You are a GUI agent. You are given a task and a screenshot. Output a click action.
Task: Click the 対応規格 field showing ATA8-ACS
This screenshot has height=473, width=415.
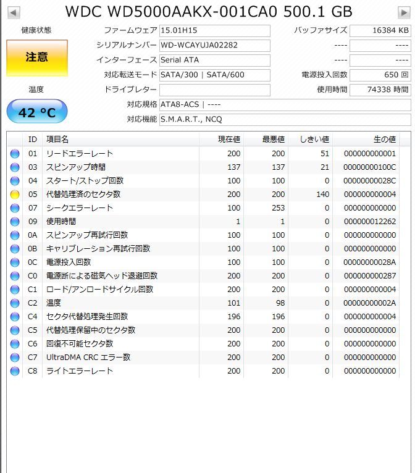(x=285, y=104)
